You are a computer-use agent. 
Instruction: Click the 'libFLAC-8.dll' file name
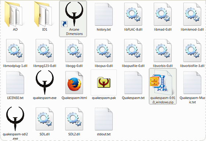[x=133, y=29]
